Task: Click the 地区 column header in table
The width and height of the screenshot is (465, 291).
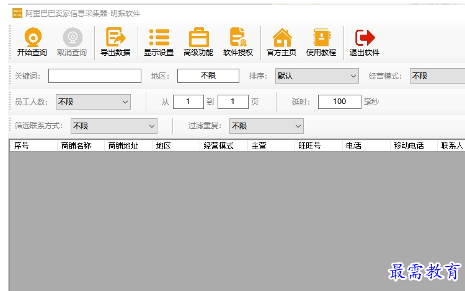Action: click(x=176, y=145)
